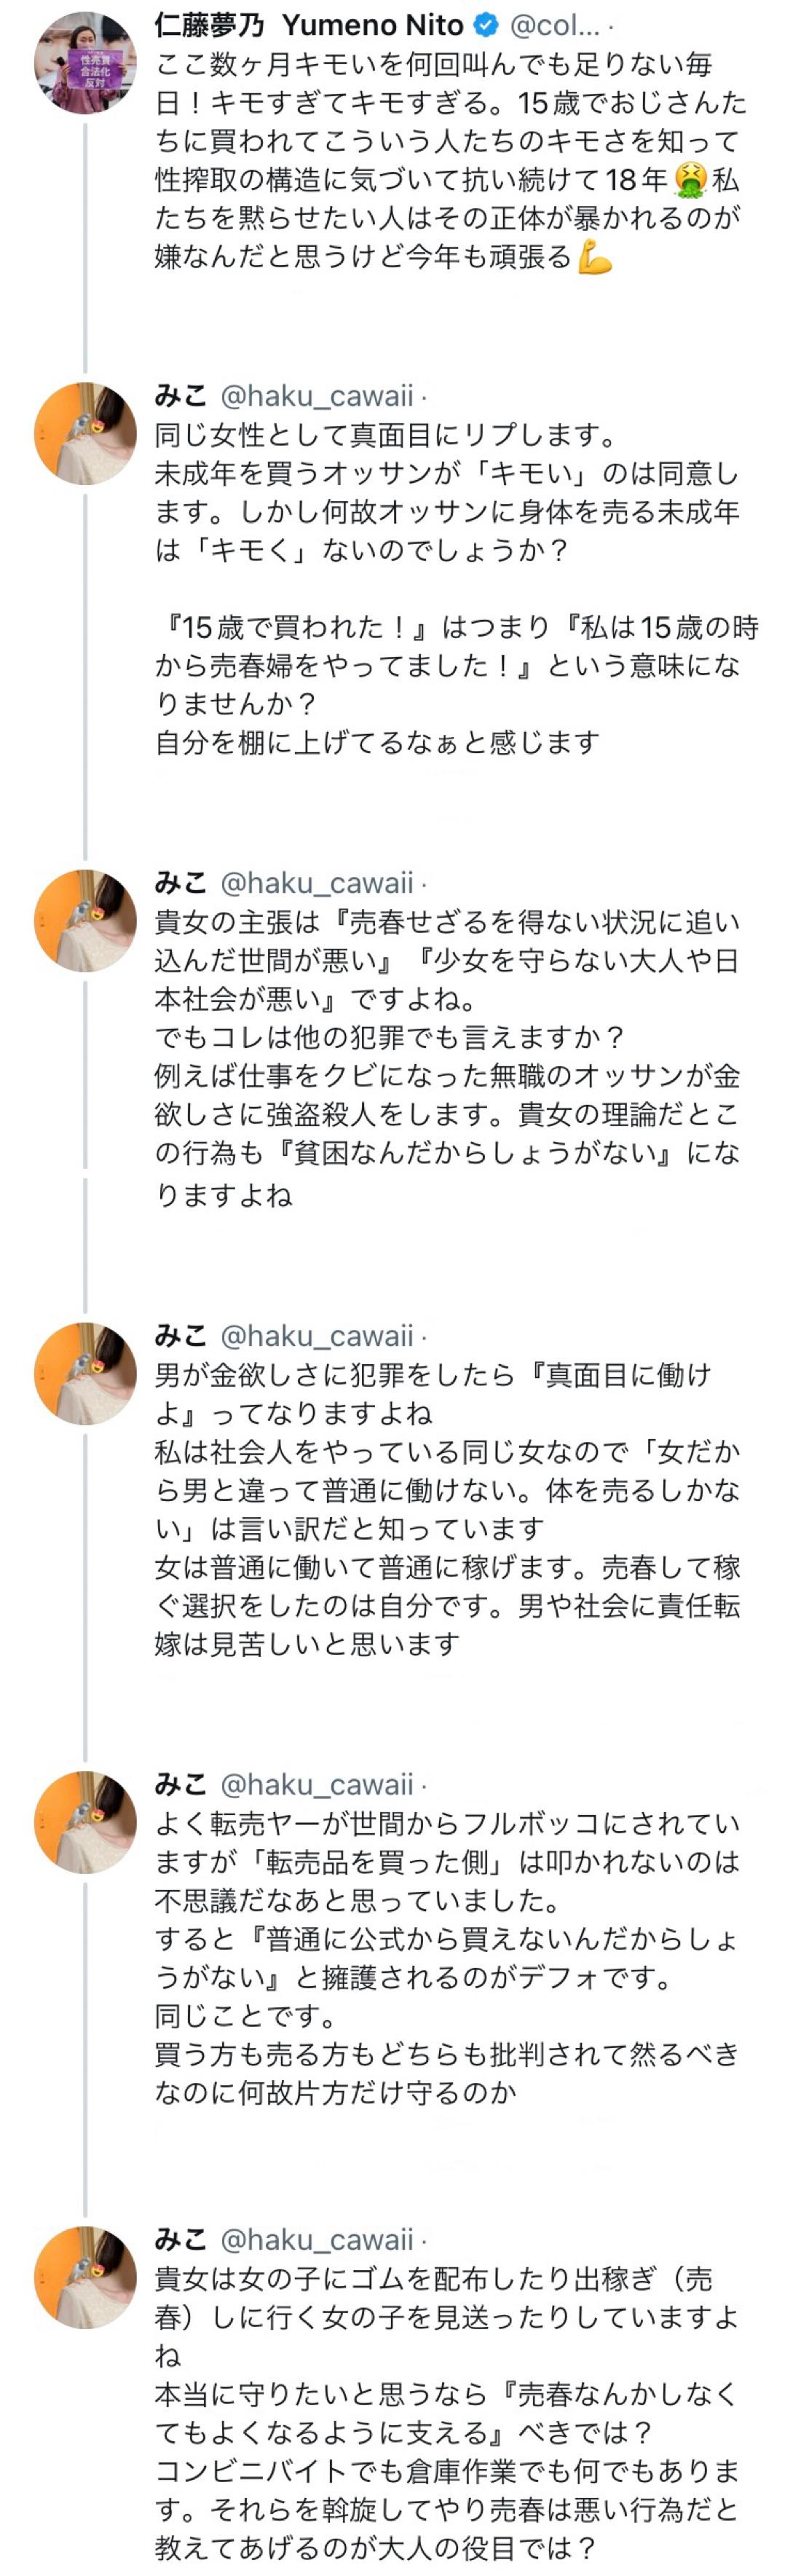Click みこ's avatar beside reply よく転売ヤーが
Viewport: 801px width, 2576px height.
pyautogui.click(x=85, y=1822)
